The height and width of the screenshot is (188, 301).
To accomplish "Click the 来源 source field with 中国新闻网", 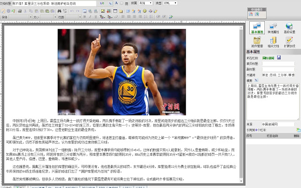I will 277,124.
